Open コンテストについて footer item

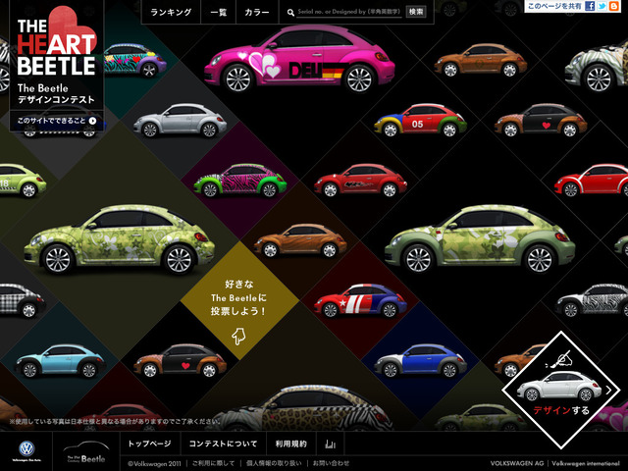click(x=223, y=444)
